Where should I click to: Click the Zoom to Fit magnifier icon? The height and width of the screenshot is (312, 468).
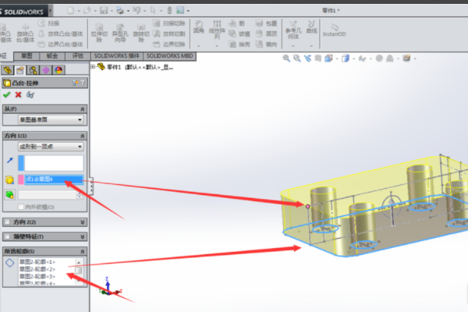286,58
